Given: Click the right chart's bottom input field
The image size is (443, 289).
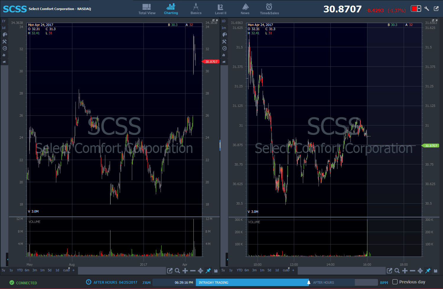Looking at the screenshot, I should pos(341,271).
